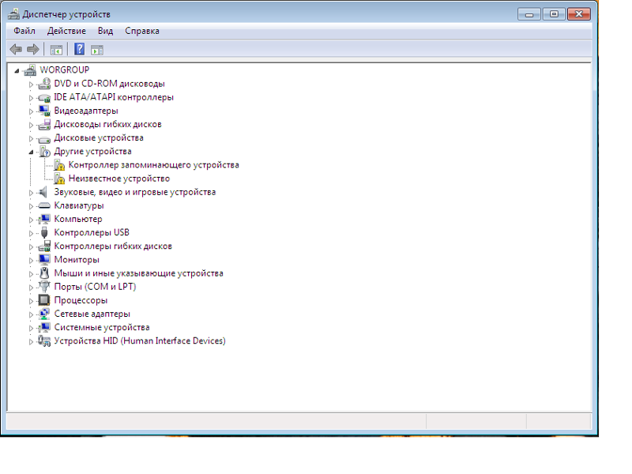Screen dimensions: 632x474
Task: Open the Действие menu
Action: tap(66, 31)
